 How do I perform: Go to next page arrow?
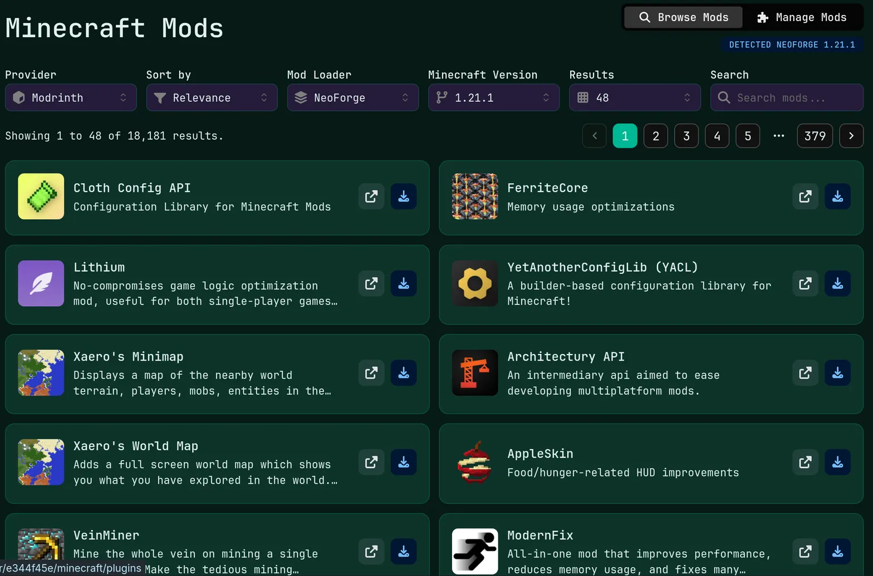click(x=851, y=136)
